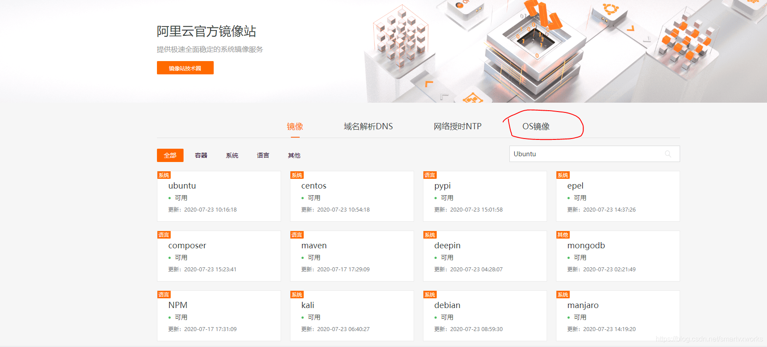Open the deepin mirror card
Screen dimensions: 767x347
point(485,256)
